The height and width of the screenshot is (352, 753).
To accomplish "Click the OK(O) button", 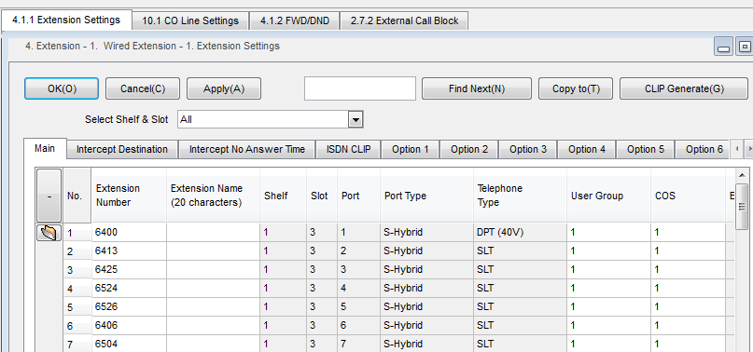I will (x=62, y=88).
